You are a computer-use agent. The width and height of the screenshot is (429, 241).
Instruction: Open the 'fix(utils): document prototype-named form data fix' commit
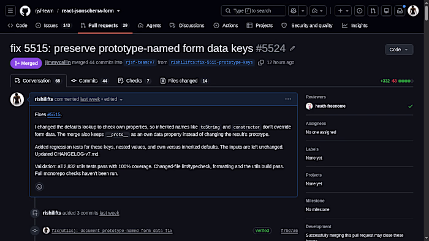pos(112,231)
